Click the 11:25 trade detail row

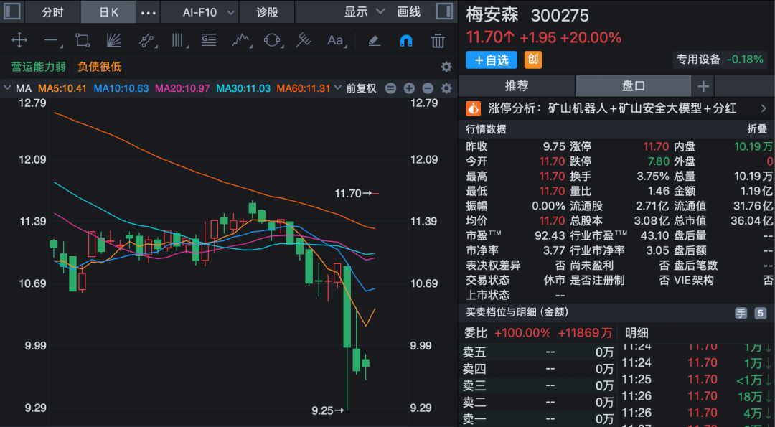(x=696, y=380)
